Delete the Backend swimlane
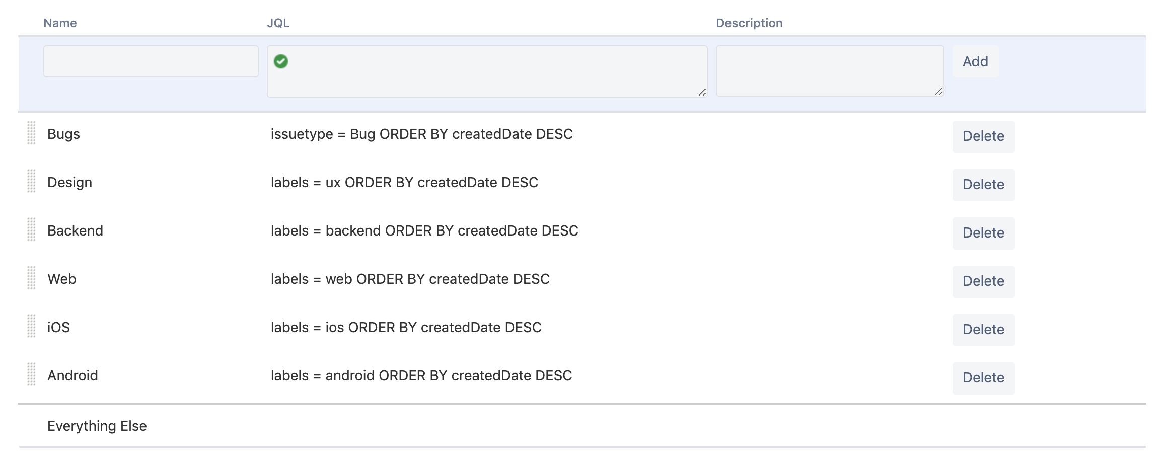1168x469 pixels. (983, 233)
